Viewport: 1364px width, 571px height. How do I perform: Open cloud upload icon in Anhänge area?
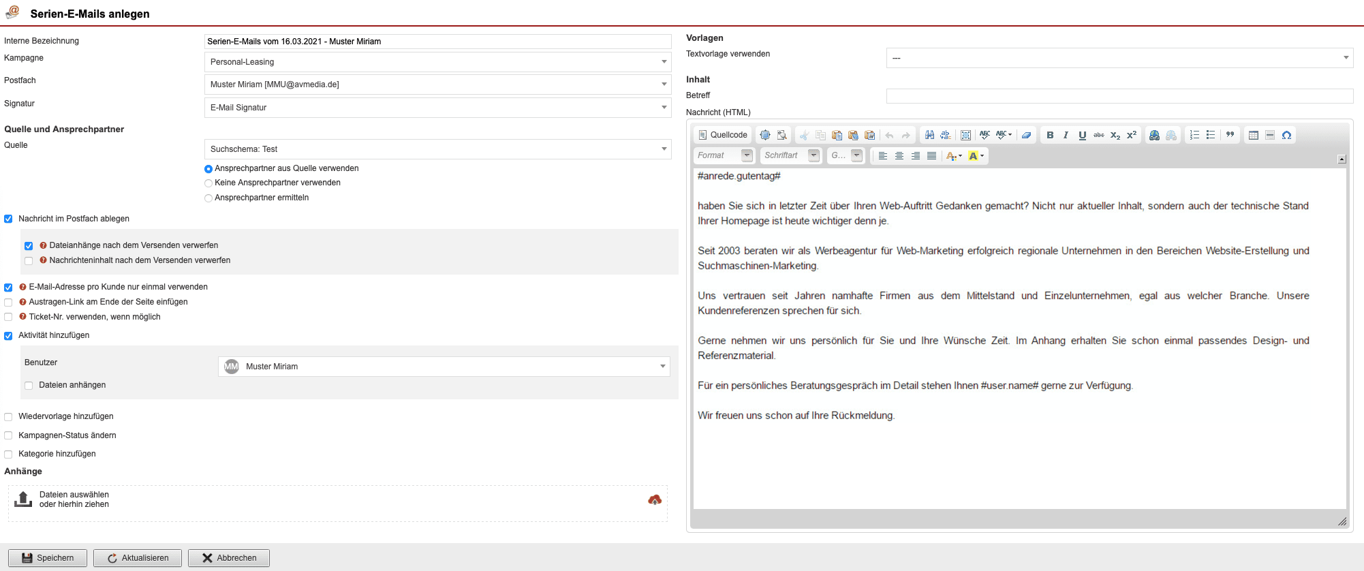click(x=655, y=500)
